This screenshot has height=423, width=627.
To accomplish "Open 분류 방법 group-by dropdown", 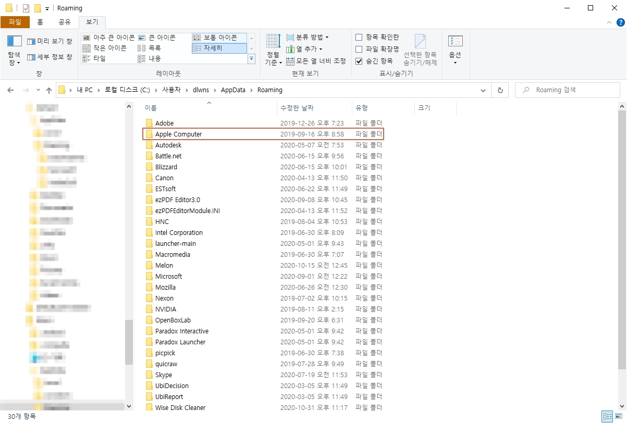I will coord(308,37).
